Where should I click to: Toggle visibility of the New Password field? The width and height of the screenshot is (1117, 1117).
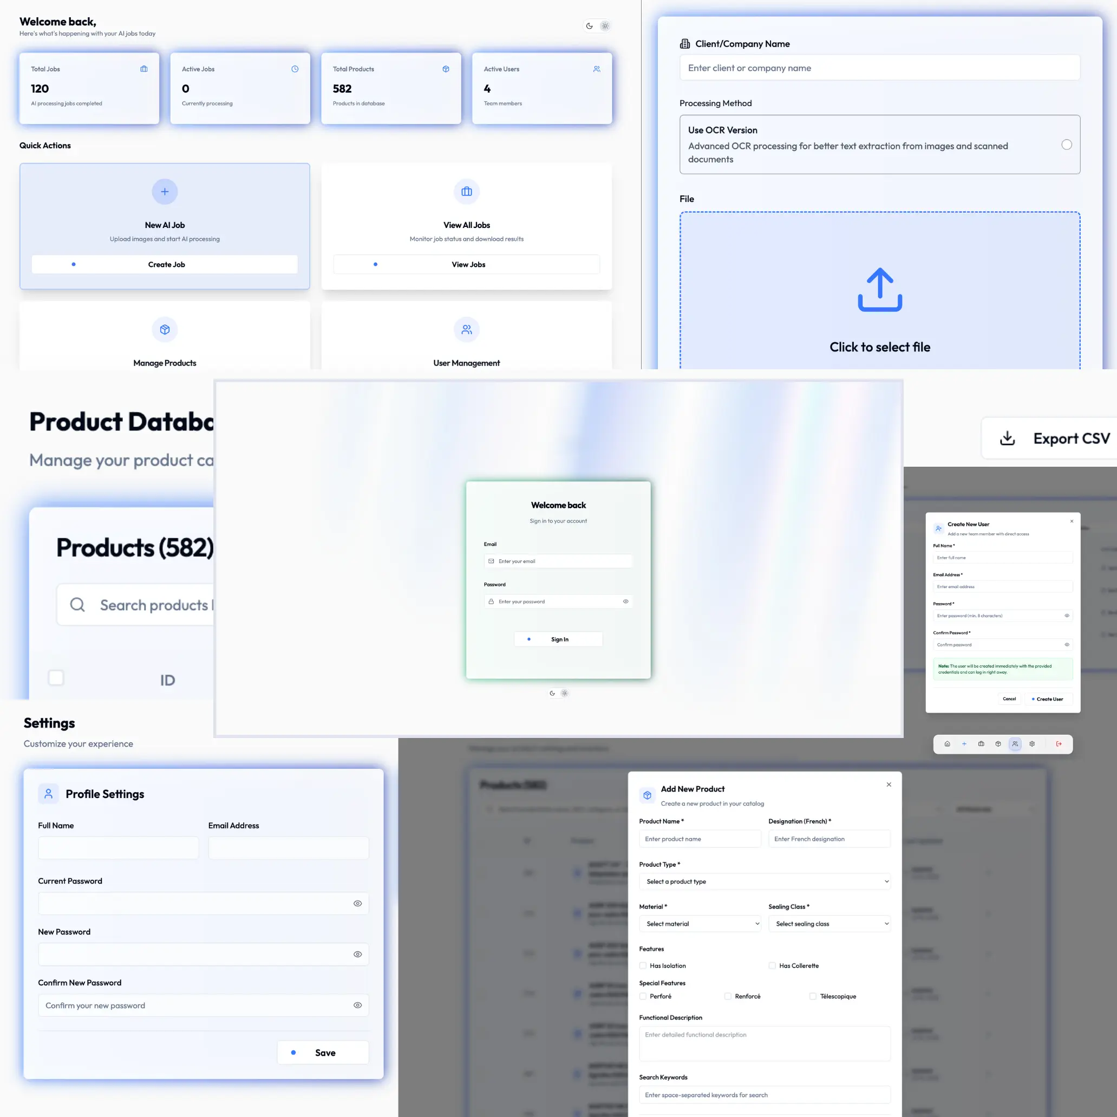(357, 954)
